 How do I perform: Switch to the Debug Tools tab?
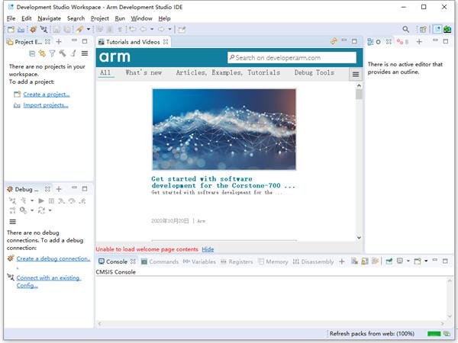[x=314, y=73]
